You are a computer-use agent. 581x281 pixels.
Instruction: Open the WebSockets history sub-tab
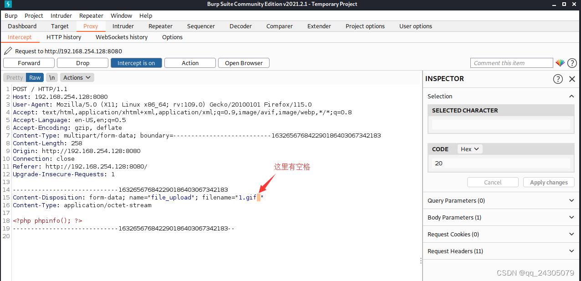click(122, 37)
